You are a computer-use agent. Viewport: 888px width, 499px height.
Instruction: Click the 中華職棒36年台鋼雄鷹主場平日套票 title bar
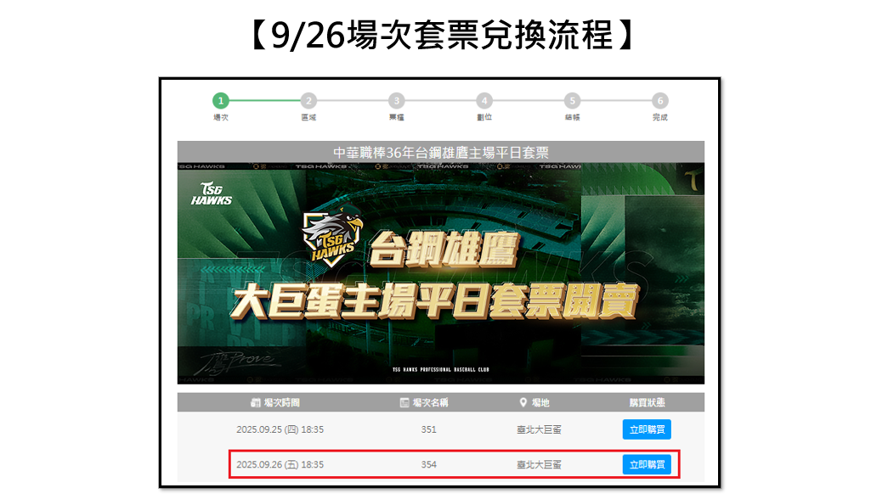pyautogui.click(x=441, y=152)
